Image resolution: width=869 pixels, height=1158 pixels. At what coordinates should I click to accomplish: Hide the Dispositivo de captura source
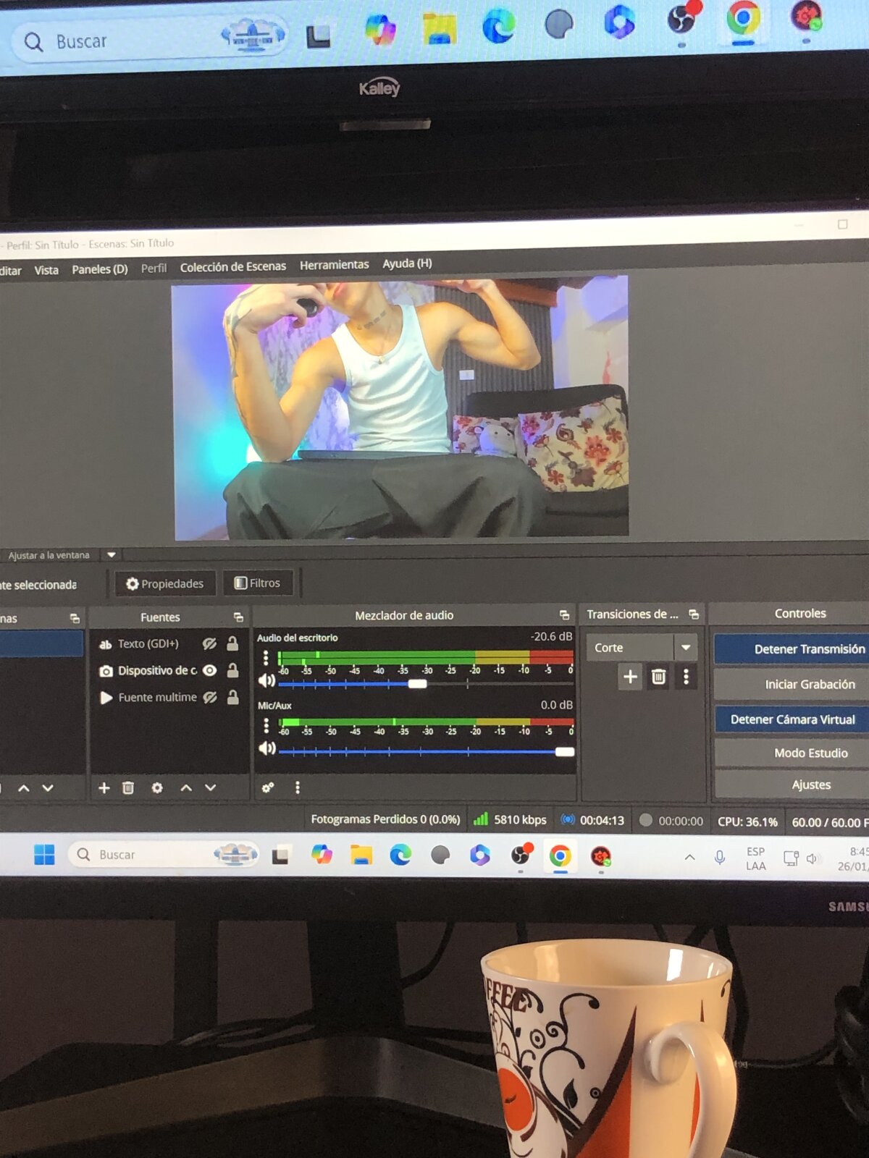tap(210, 671)
